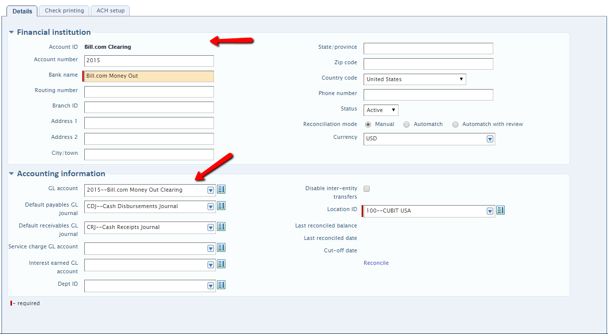Image resolution: width=608 pixels, height=334 pixels.
Task: Click the Bank name field
Action: coord(149,76)
